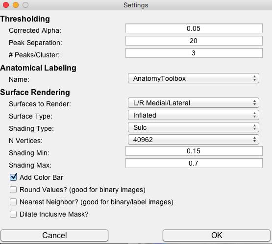Open the Shading Type dropdown showing Sulc
Viewport: 272px width, 244px height.
point(194,127)
